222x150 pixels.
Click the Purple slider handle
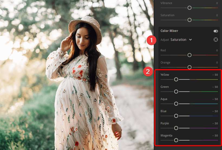176,128
